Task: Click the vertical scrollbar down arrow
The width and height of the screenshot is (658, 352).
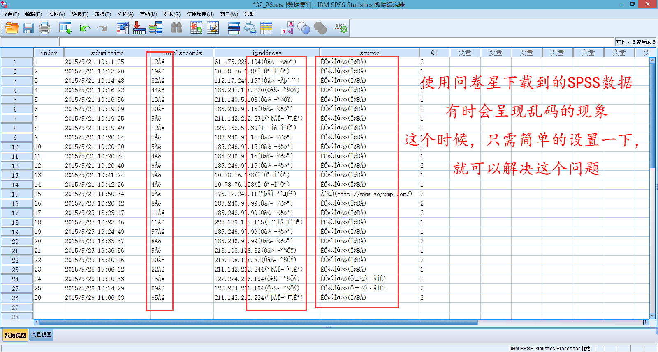Action: click(652, 315)
